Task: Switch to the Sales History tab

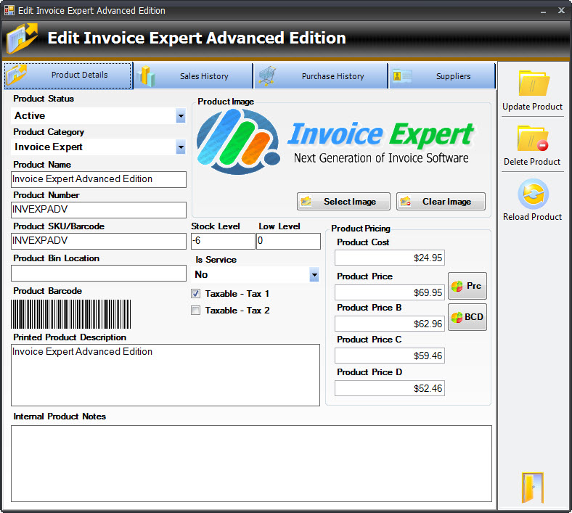Action: (193, 76)
